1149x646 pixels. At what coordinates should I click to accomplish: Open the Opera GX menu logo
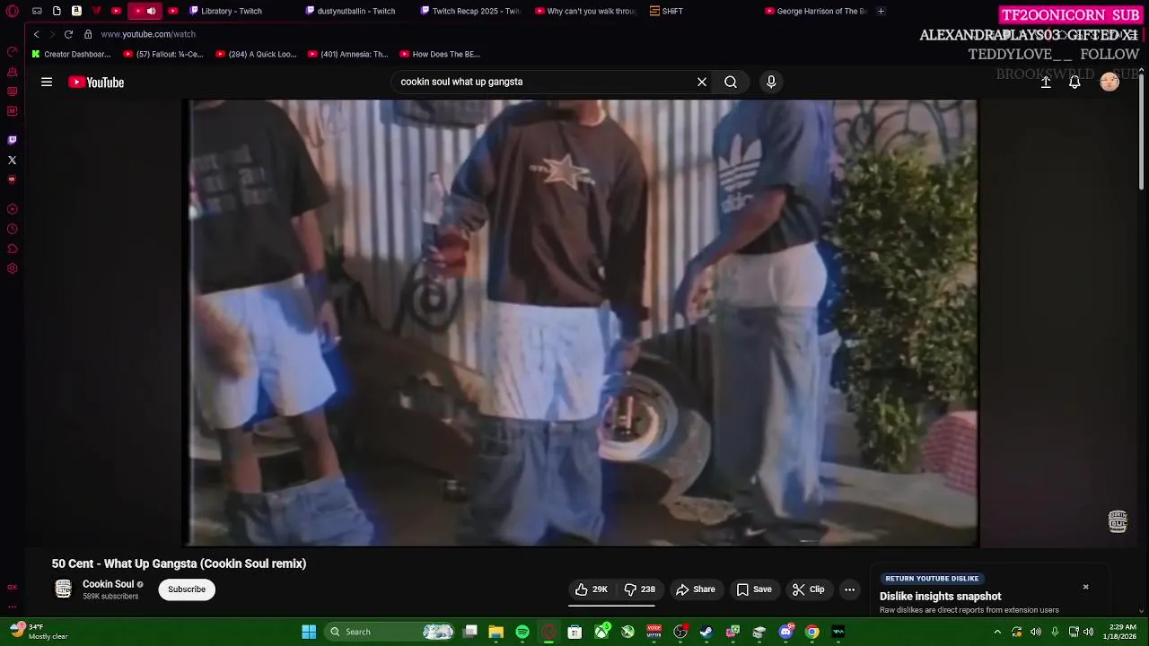coord(13,11)
